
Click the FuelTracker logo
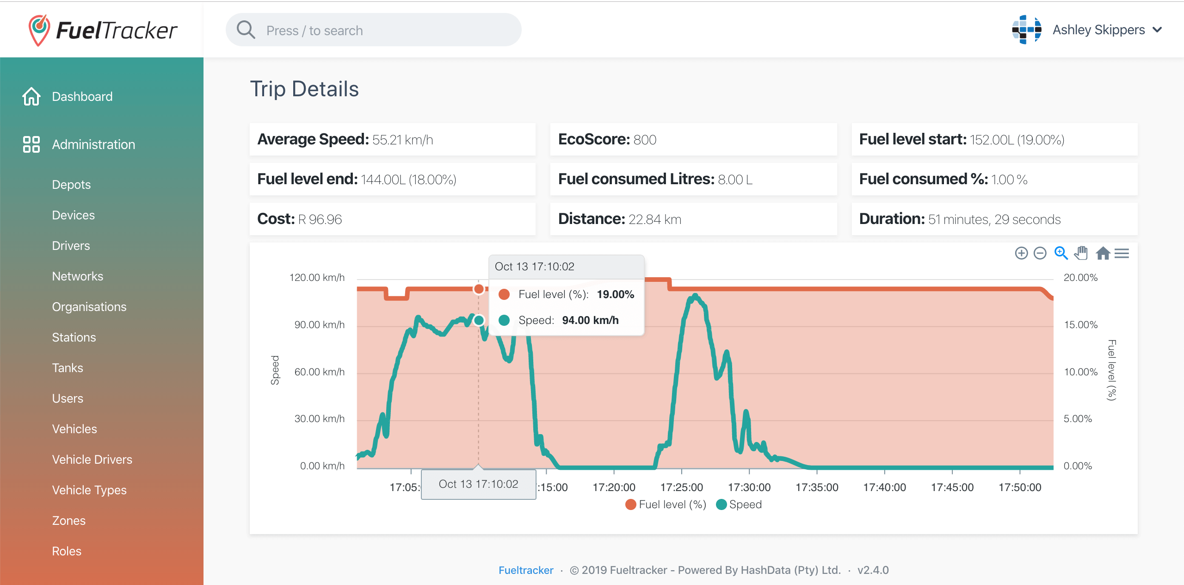pyautogui.click(x=103, y=30)
